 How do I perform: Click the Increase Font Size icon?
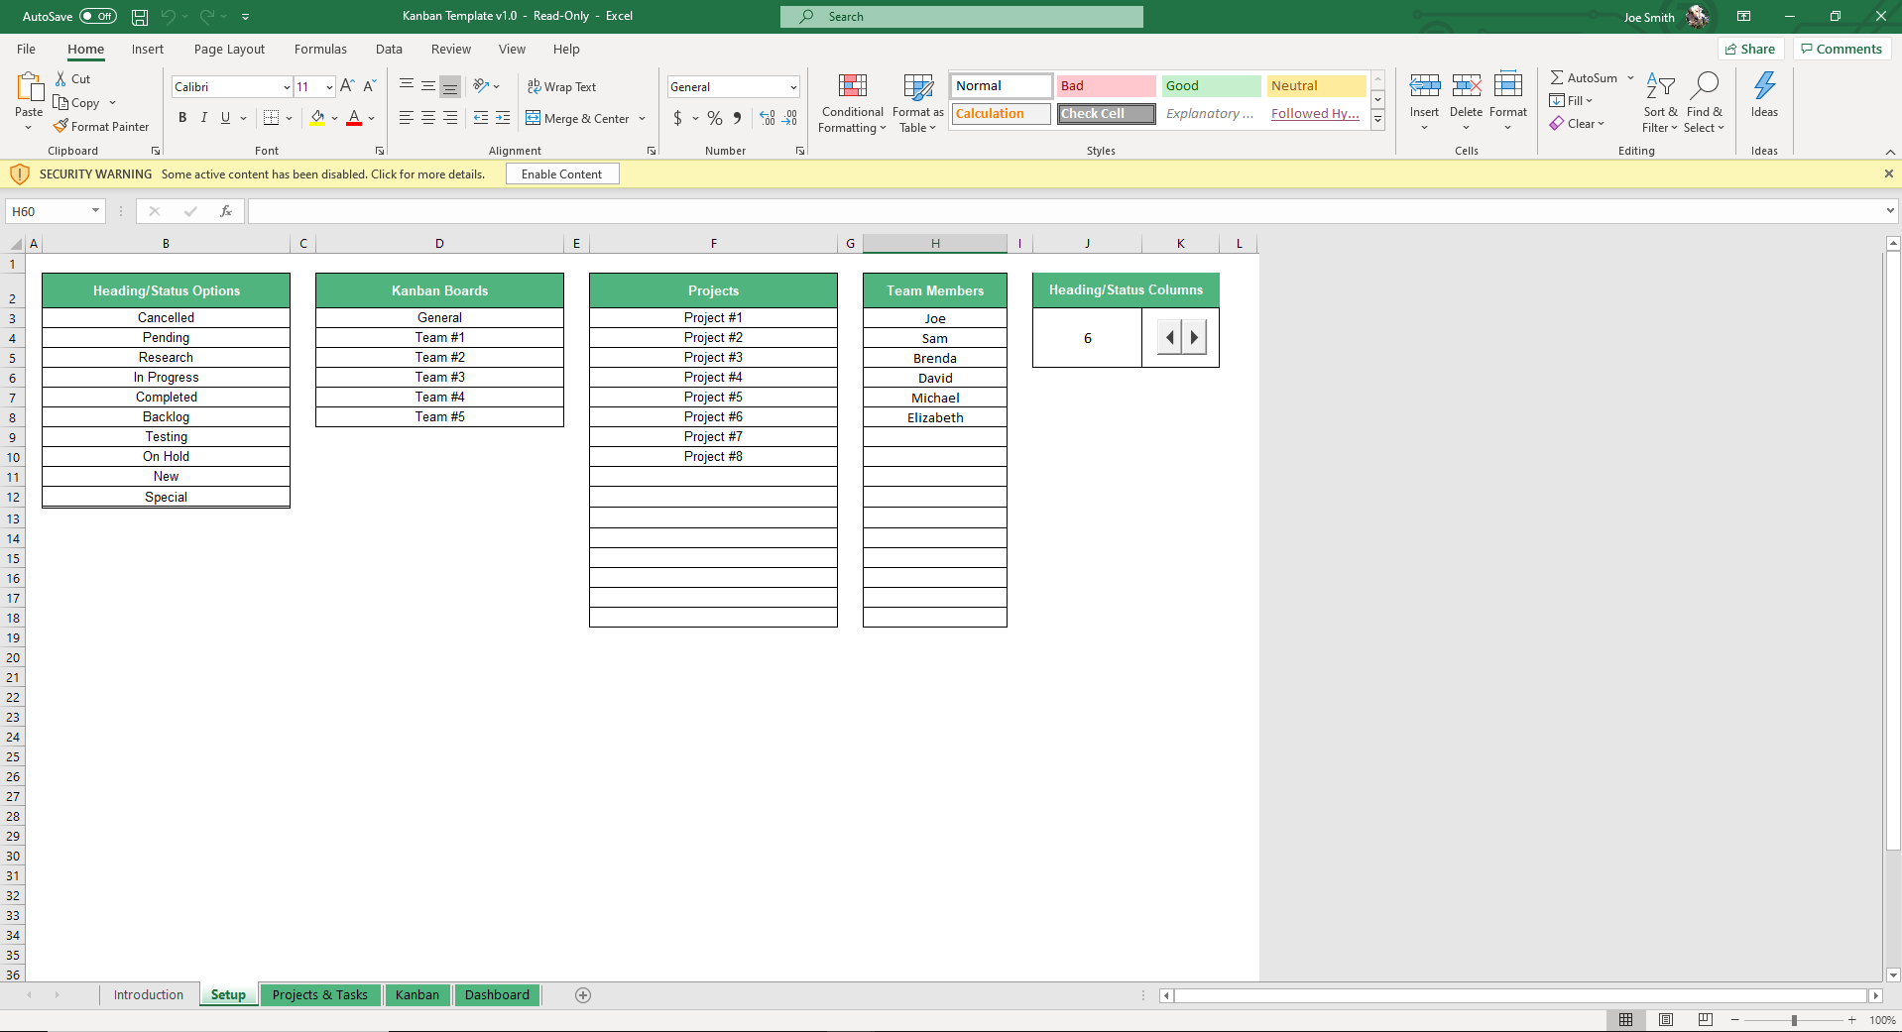[347, 86]
